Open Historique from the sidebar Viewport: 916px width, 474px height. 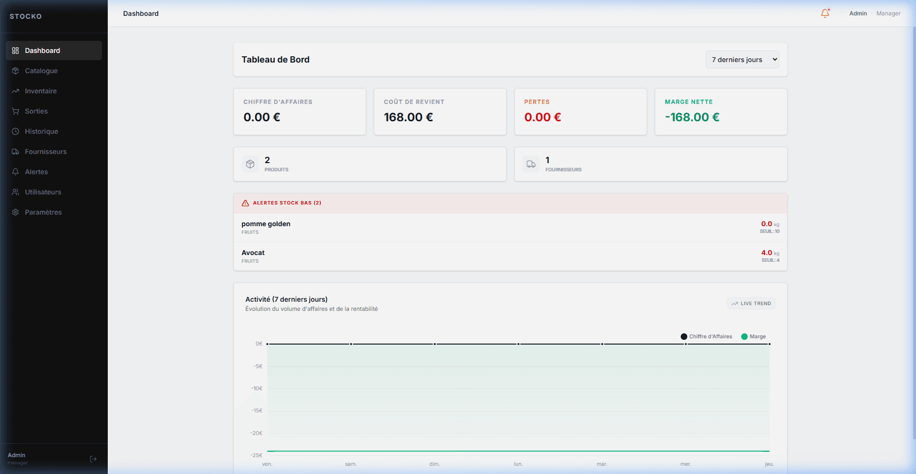(x=54, y=131)
